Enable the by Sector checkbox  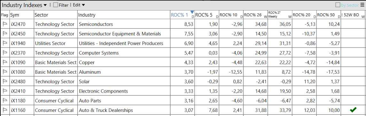(x=338, y=5)
